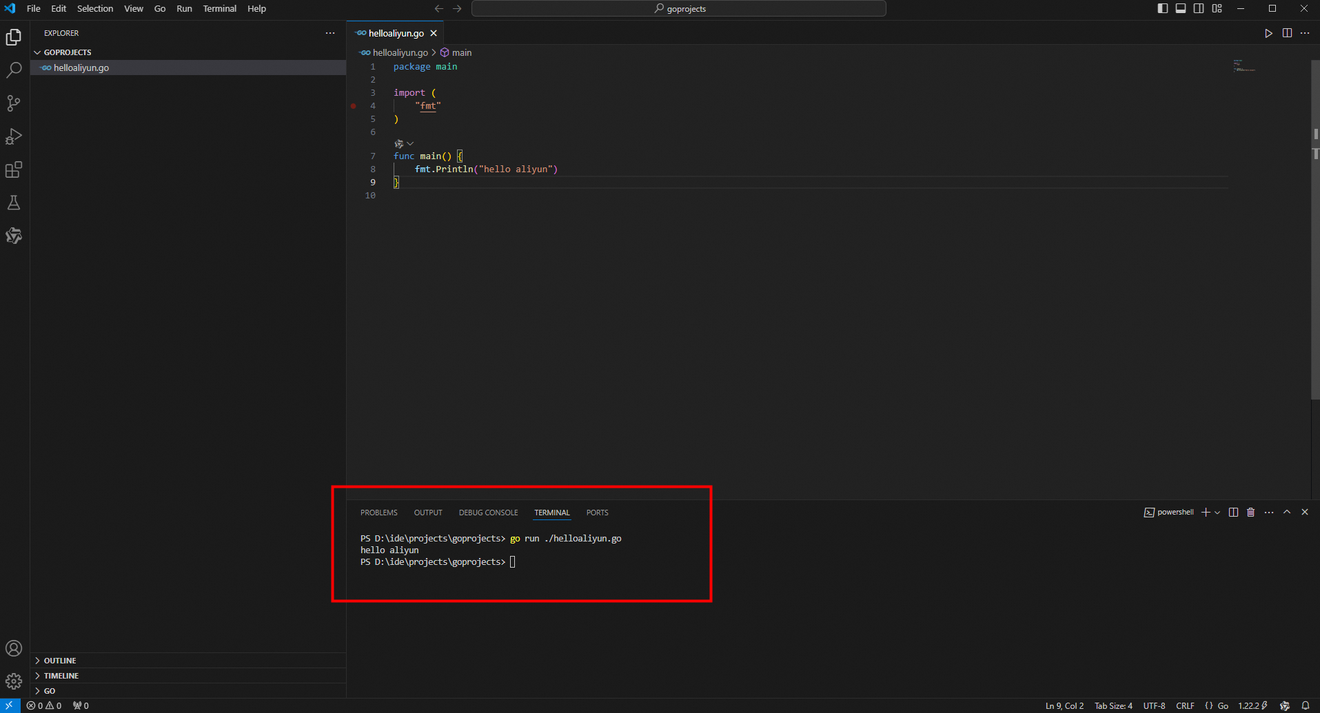Open the Accounts menu icon
This screenshot has height=713, width=1320.
point(14,648)
